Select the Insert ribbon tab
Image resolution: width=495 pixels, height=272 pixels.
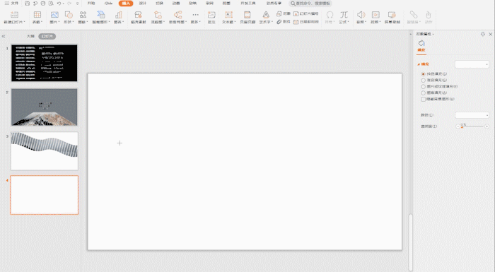126,4
